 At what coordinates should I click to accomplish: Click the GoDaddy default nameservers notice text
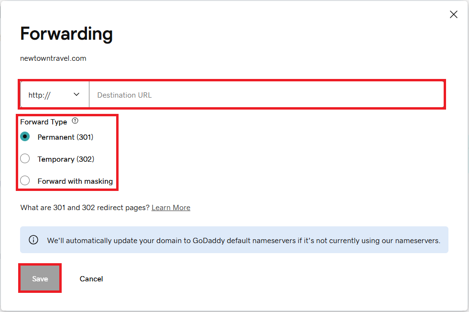(x=243, y=241)
